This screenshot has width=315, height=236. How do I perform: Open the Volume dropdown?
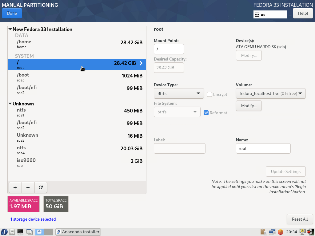point(271,93)
